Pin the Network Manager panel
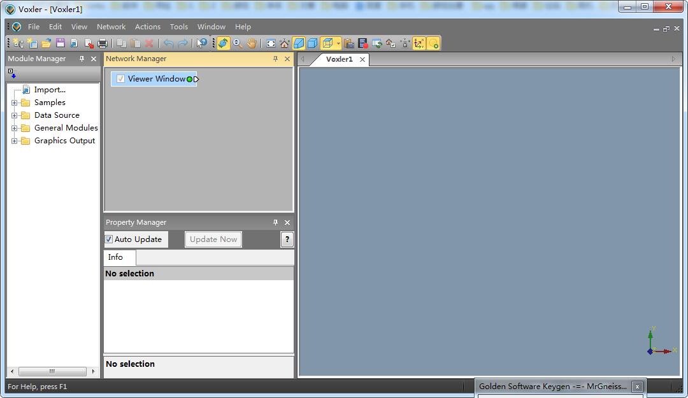Screen dimensions: 688x398 tap(276, 59)
